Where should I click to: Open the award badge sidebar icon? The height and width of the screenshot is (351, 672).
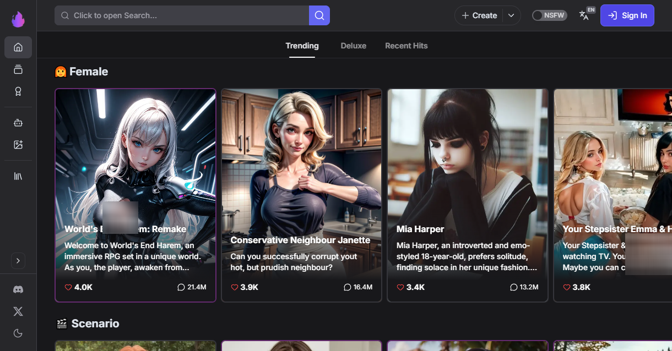[18, 91]
